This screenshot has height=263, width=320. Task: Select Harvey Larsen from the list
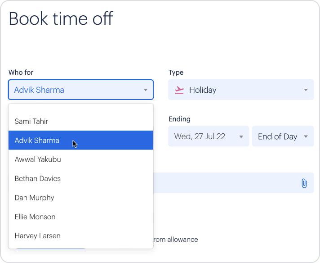pos(81,236)
